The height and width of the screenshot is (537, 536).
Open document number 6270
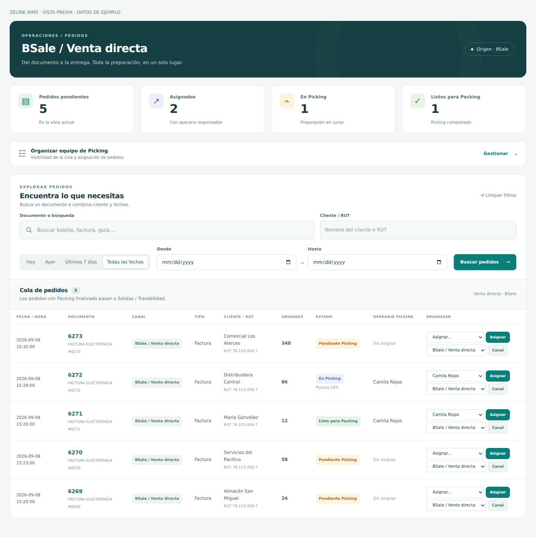75,452
